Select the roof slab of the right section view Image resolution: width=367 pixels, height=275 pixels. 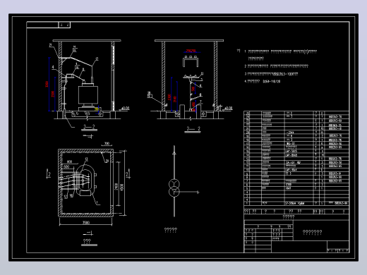[189, 41]
